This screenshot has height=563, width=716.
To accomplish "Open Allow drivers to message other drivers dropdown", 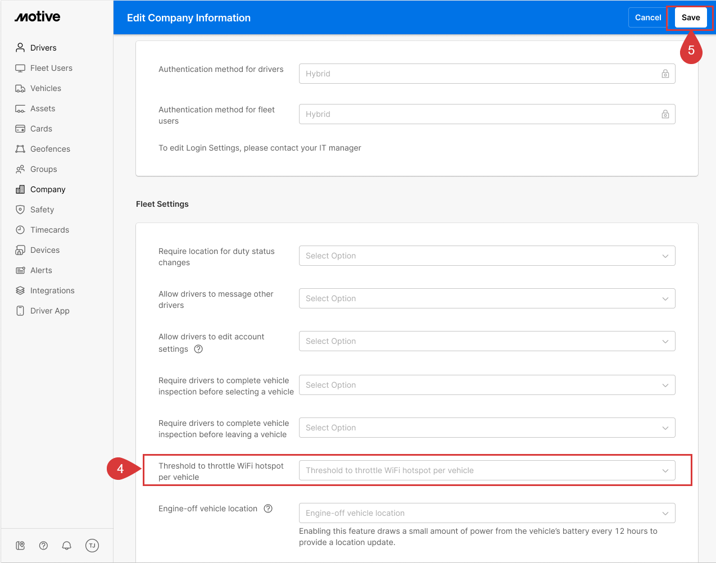I will [x=487, y=298].
